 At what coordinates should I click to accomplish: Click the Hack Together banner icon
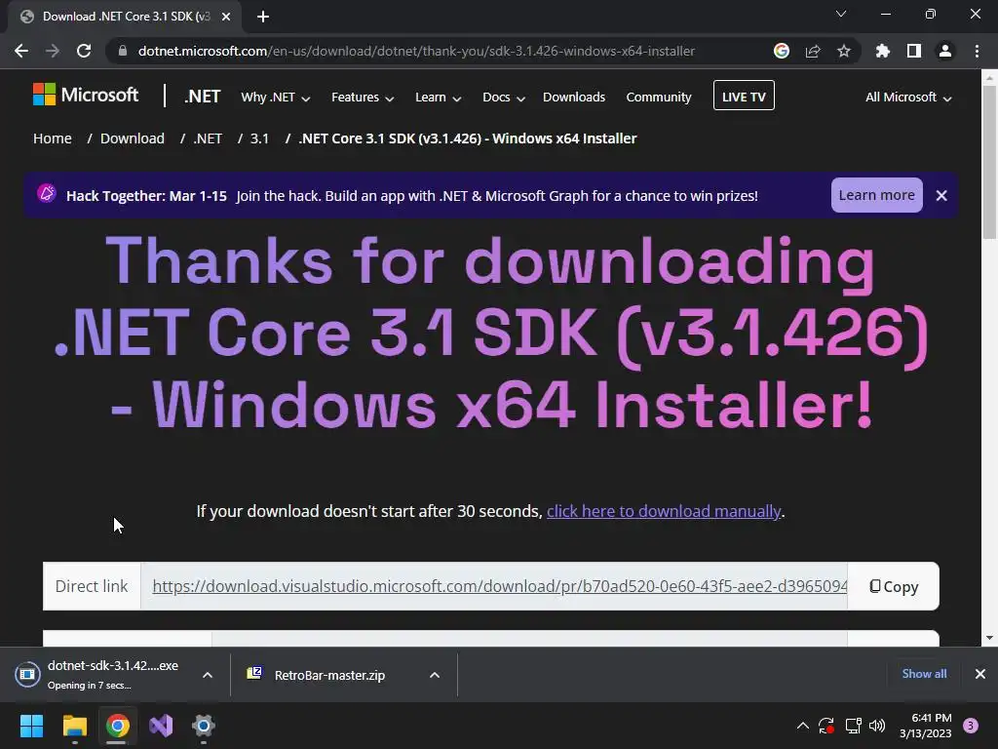(47, 193)
